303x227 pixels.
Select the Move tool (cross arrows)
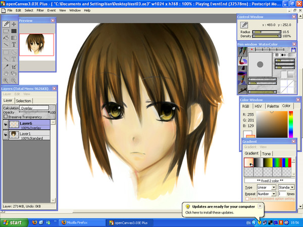(x=14, y=24)
